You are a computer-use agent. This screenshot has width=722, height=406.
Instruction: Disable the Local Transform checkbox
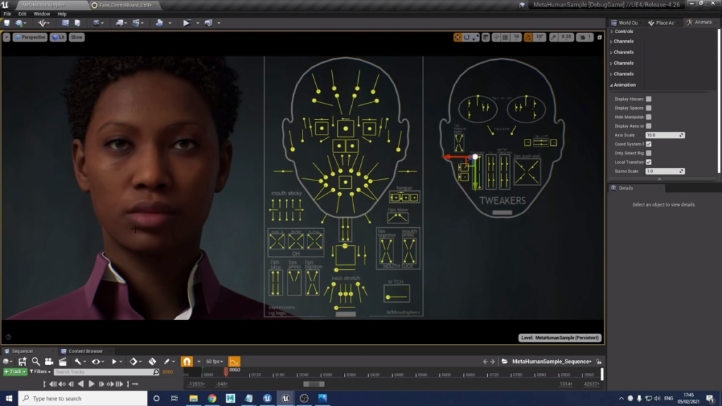point(649,162)
